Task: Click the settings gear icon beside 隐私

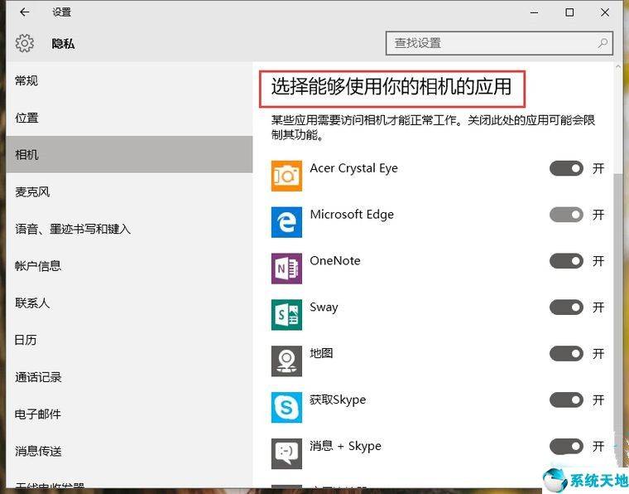Action: [25, 43]
